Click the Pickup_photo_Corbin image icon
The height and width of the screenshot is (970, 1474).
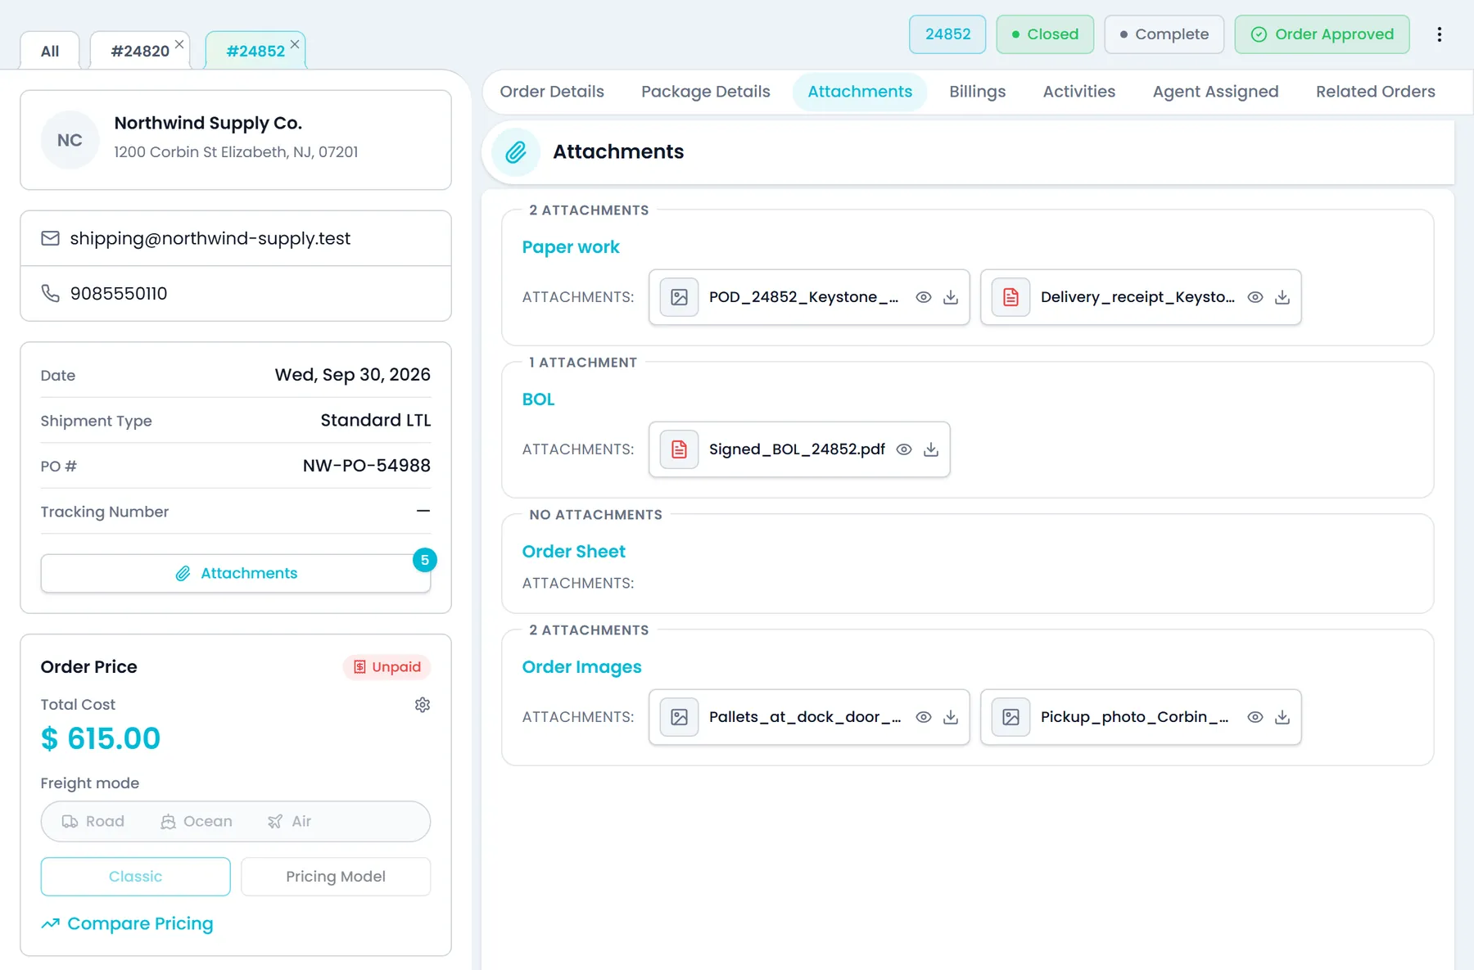pos(1011,717)
